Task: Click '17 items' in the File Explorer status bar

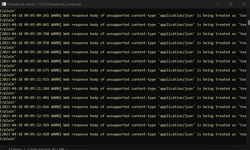Action: pyautogui.click(x=15, y=149)
